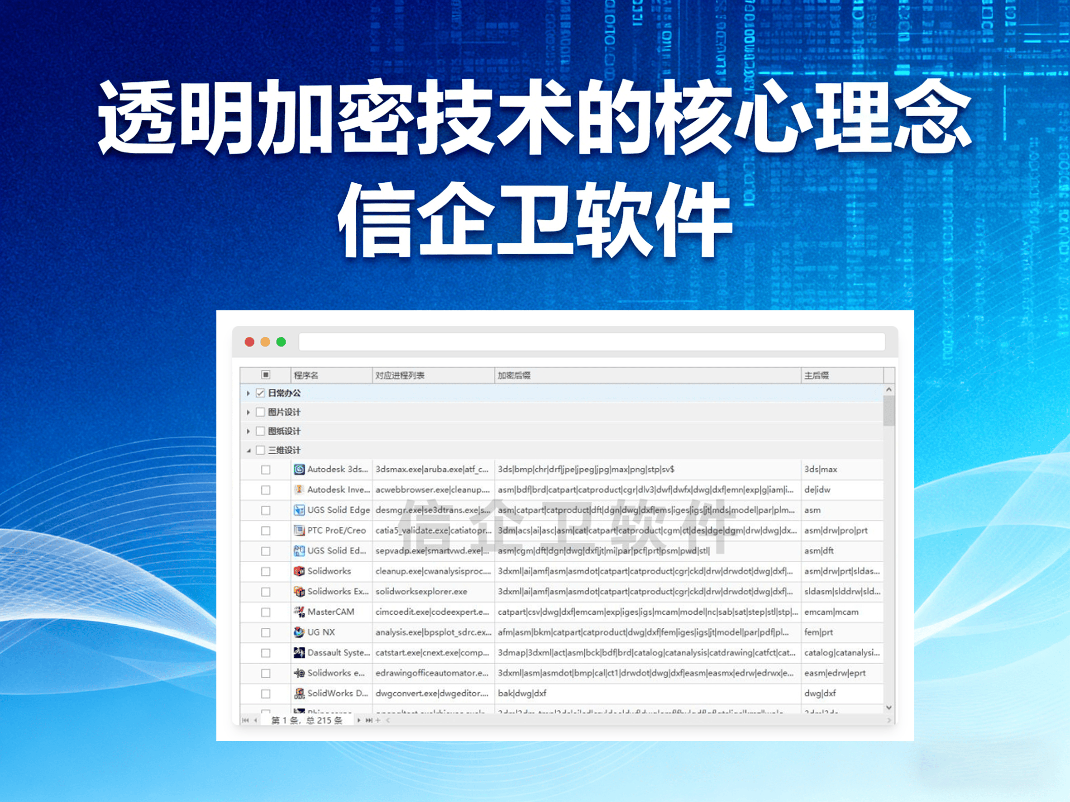Click the Autodesk Inventor icon
Screen dimensions: 1070x802
click(x=300, y=489)
